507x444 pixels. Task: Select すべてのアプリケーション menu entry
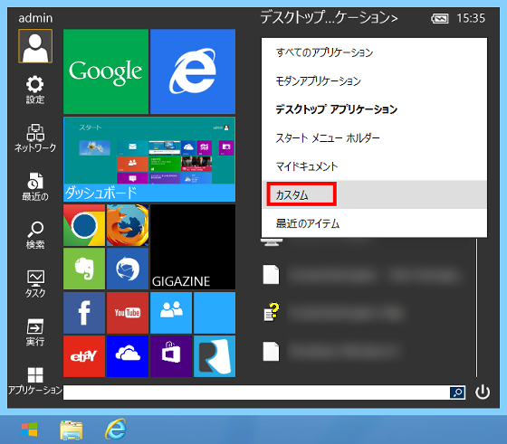pyautogui.click(x=374, y=52)
